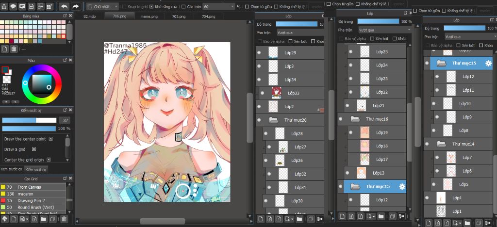497x227 pixels.
Task: Click the brush folder icon below brush list
Action: 43,219
